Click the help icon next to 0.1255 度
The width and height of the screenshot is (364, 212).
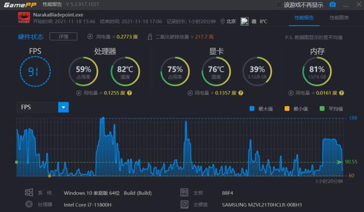tap(130, 93)
